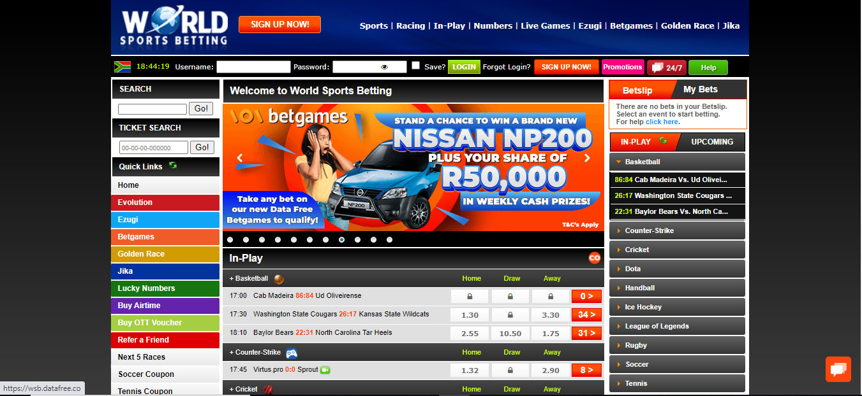This screenshot has width=862, height=396.
Task: Click SIGN UP NOW! beside the logo
Action: point(279,25)
